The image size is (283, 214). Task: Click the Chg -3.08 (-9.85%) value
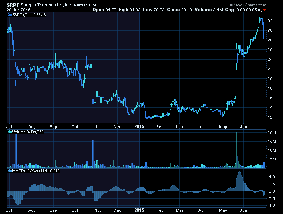coord(243,10)
